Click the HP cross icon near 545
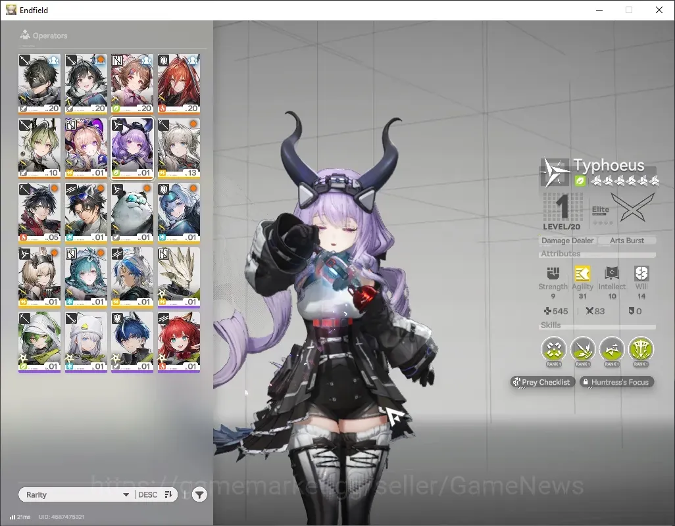Screen dimensions: 675x526 [x=547, y=311]
